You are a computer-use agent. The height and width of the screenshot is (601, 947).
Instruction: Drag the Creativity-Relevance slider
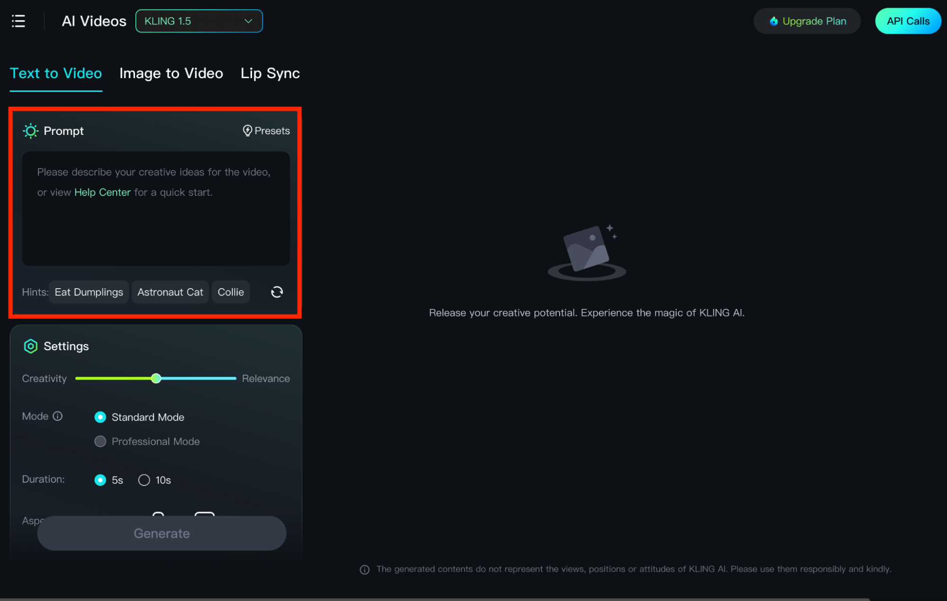point(154,378)
